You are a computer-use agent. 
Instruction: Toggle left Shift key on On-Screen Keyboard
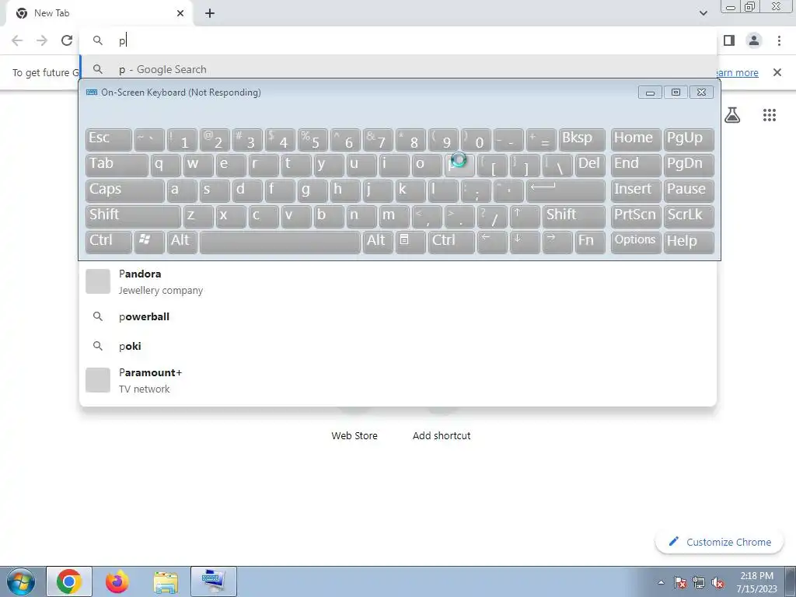133,216
